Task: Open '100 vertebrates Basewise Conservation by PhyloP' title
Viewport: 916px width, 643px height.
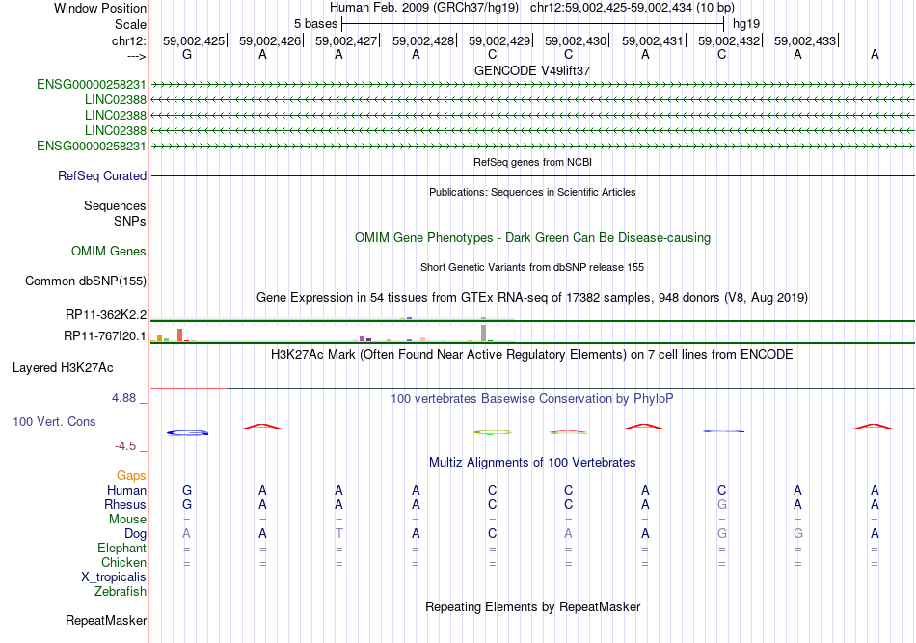Action: coord(532,399)
